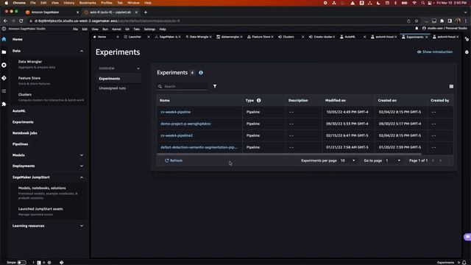Screen dimensions: 471x265
Task: Open the Chrome extensions puzzle icon
Action: [x=442, y=21]
